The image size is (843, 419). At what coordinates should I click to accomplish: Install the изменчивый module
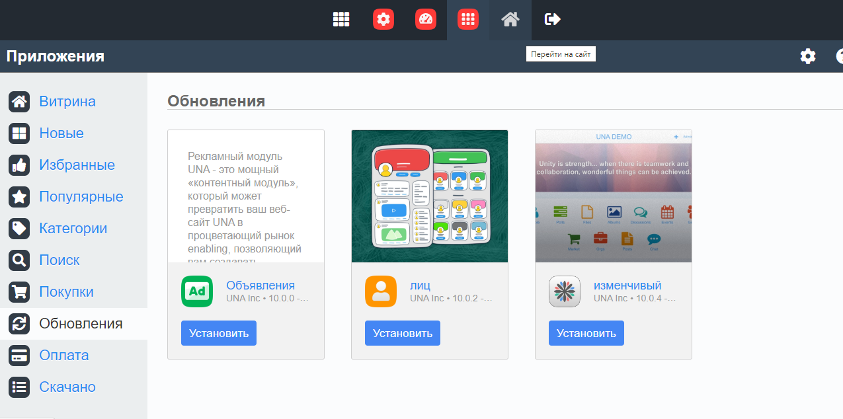click(x=586, y=333)
